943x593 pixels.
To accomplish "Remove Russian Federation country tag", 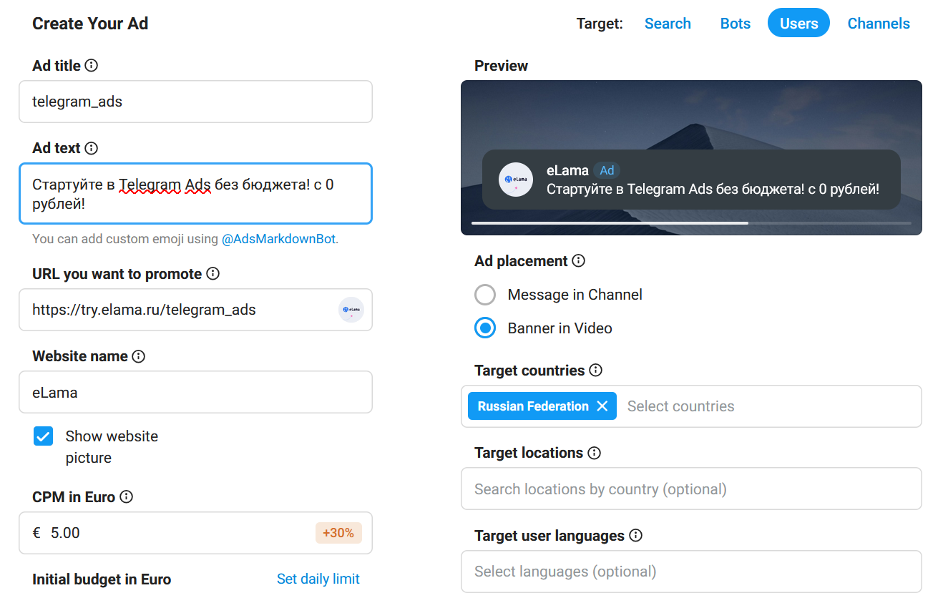I will pos(602,406).
